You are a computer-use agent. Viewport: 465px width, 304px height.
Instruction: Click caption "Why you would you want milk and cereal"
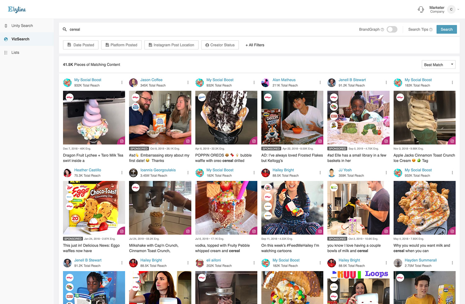click(422, 248)
